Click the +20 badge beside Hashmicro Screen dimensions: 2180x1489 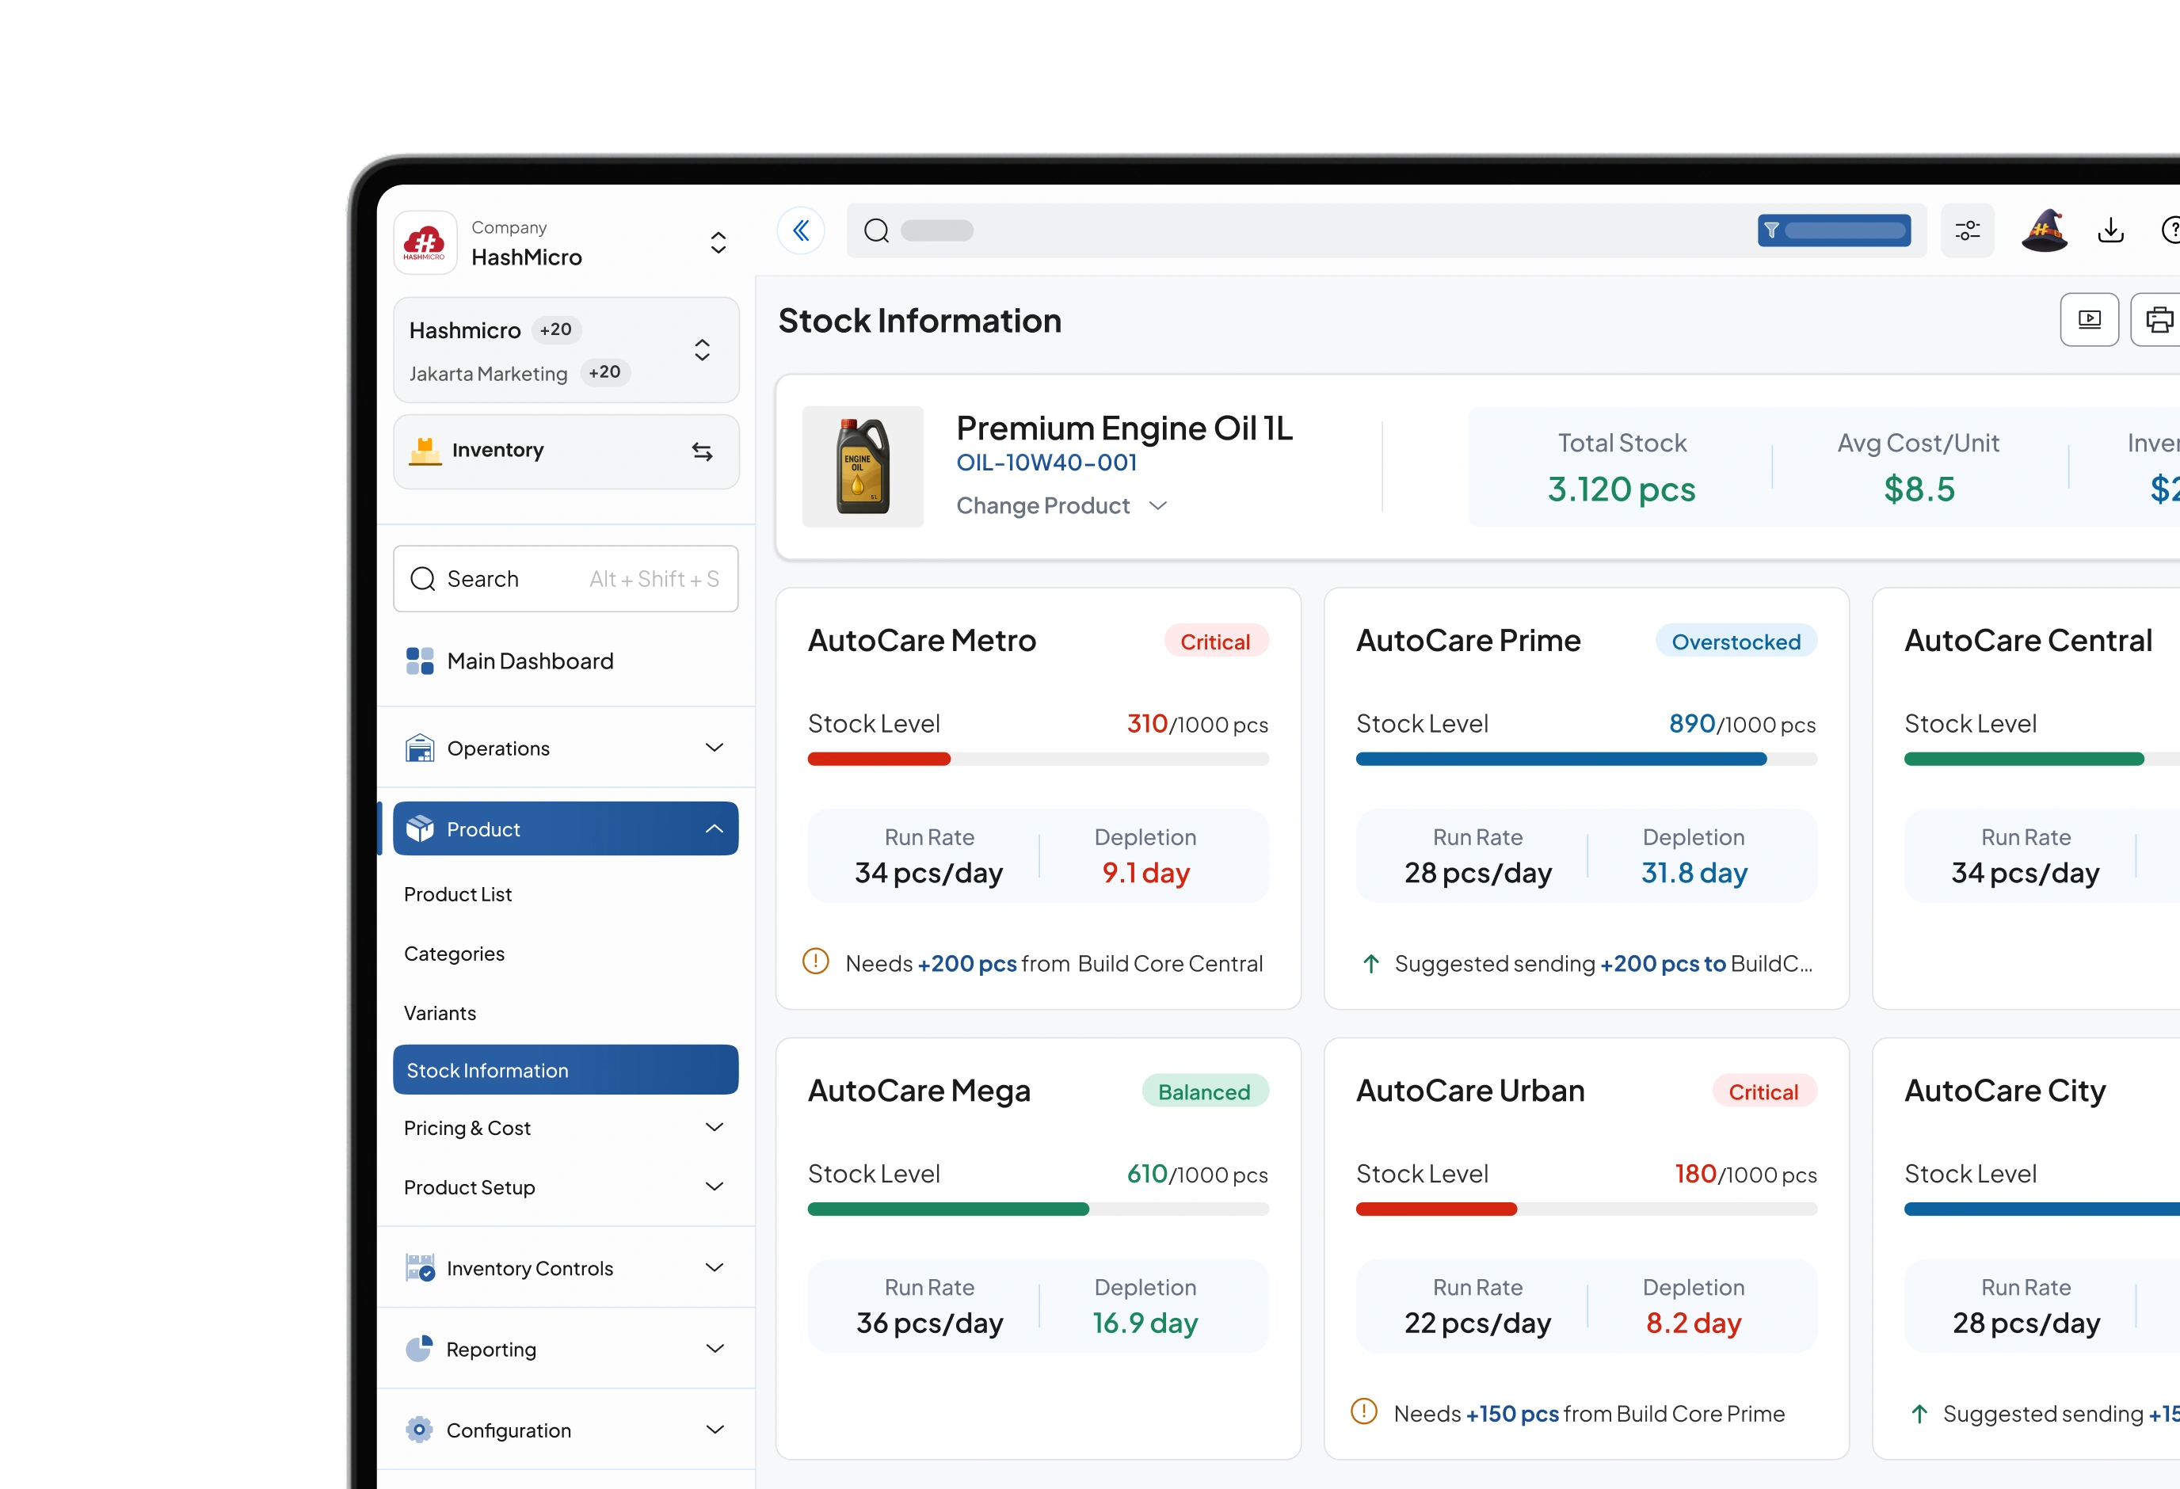click(x=555, y=330)
